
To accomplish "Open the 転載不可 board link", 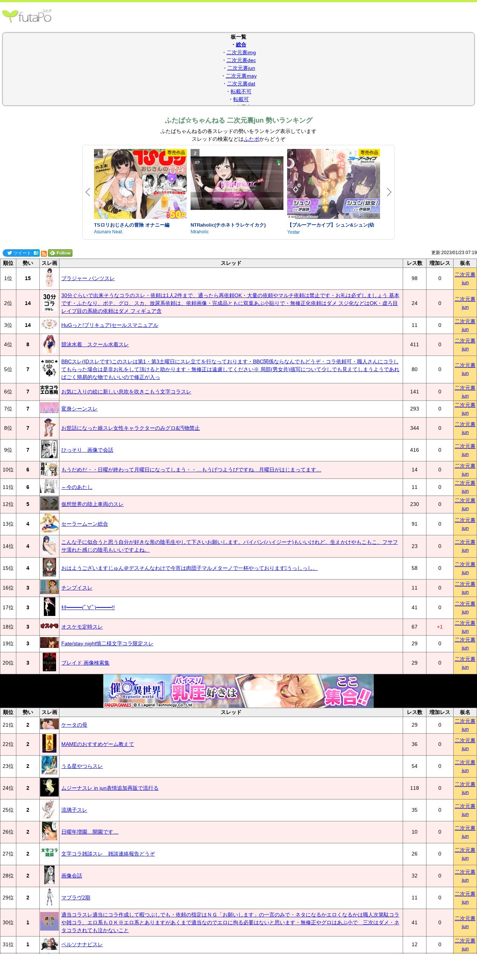I will [x=241, y=91].
